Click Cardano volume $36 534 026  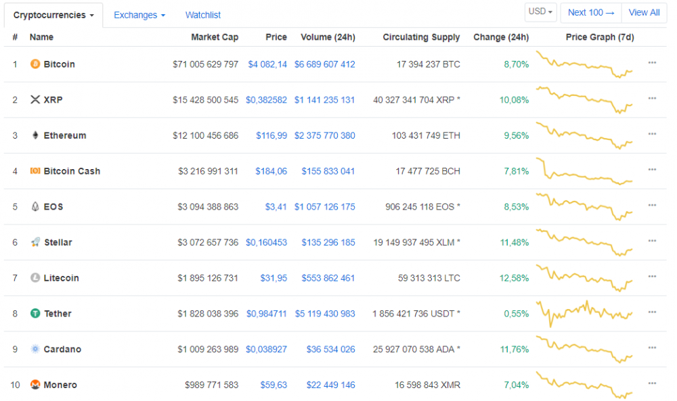pyautogui.click(x=331, y=349)
